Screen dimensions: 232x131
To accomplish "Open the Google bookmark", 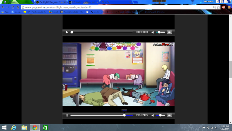I will 17,12.
